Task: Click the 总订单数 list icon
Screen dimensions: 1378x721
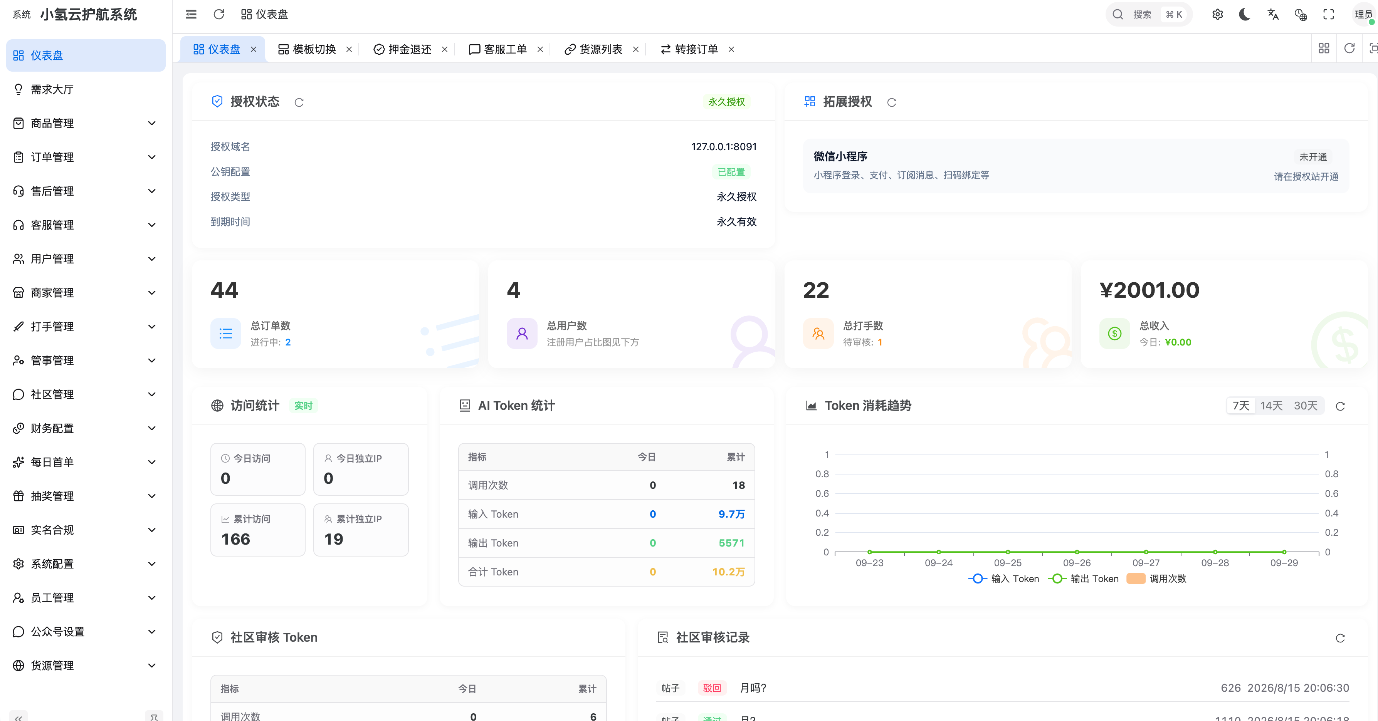Action: (226, 334)
